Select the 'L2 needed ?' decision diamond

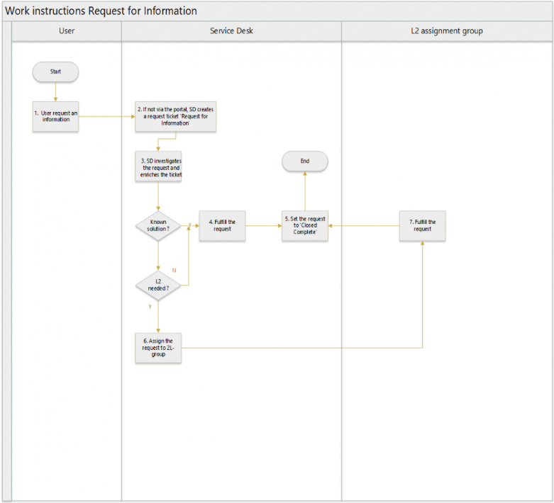158,285
